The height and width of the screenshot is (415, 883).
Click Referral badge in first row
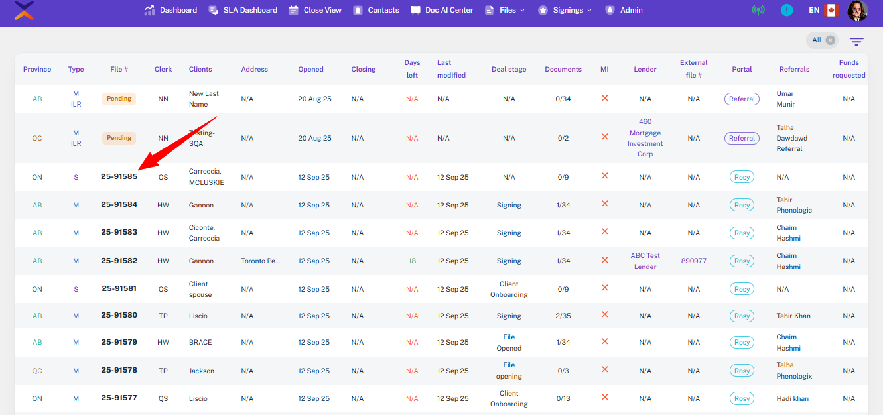[742, 99]
